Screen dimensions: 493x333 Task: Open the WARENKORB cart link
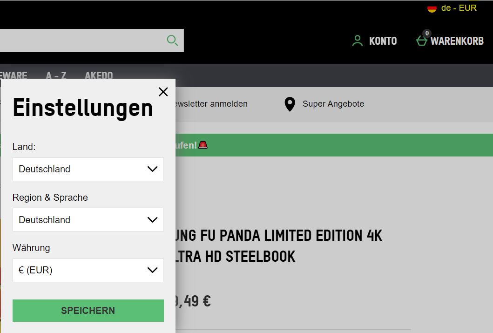457,41
